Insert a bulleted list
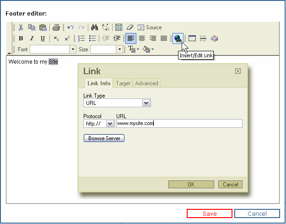The width and height of the screenshot is (286, 224). (92, 38)
